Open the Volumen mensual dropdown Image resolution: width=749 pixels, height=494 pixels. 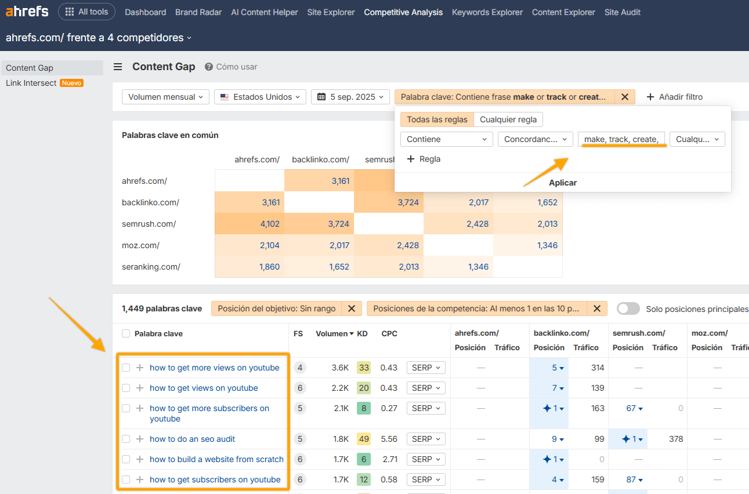pyautogui.click(x=165, y=97)
